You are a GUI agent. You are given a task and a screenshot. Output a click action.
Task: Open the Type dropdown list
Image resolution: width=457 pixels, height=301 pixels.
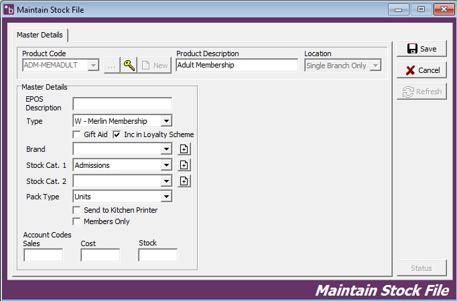[166, 121]
